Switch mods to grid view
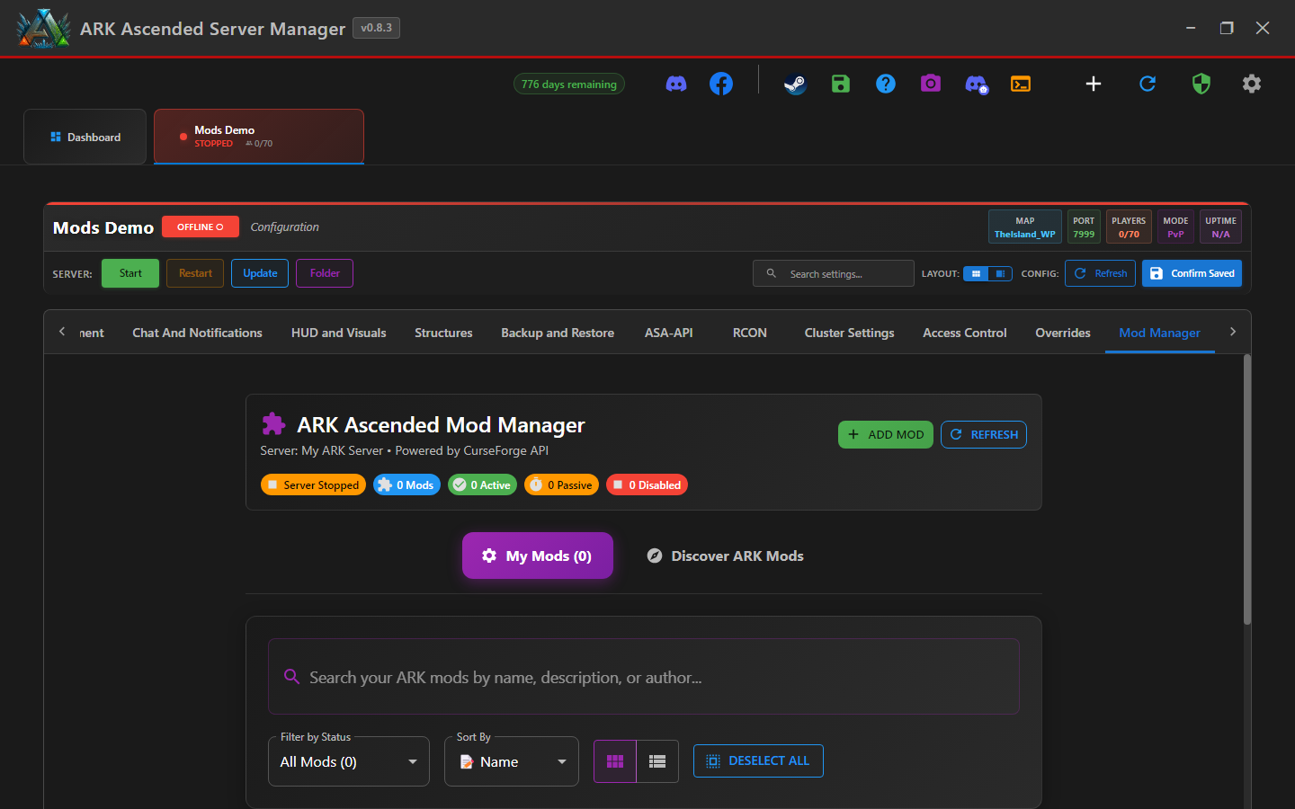This screenshot has height=809, width=1295. (x=615, y=761)
